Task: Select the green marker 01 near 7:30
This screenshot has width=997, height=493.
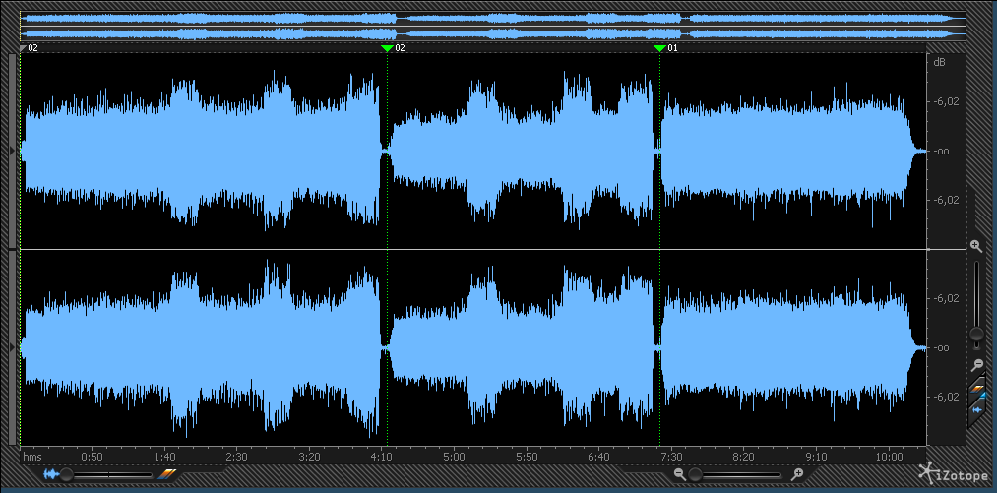Action: 659,48
